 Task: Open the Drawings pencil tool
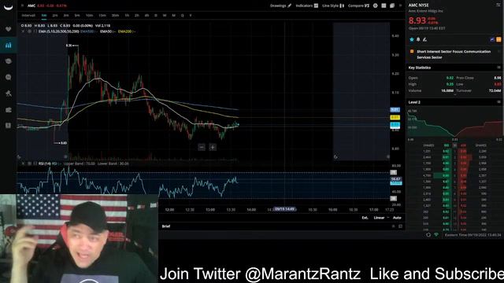[280, 6]
